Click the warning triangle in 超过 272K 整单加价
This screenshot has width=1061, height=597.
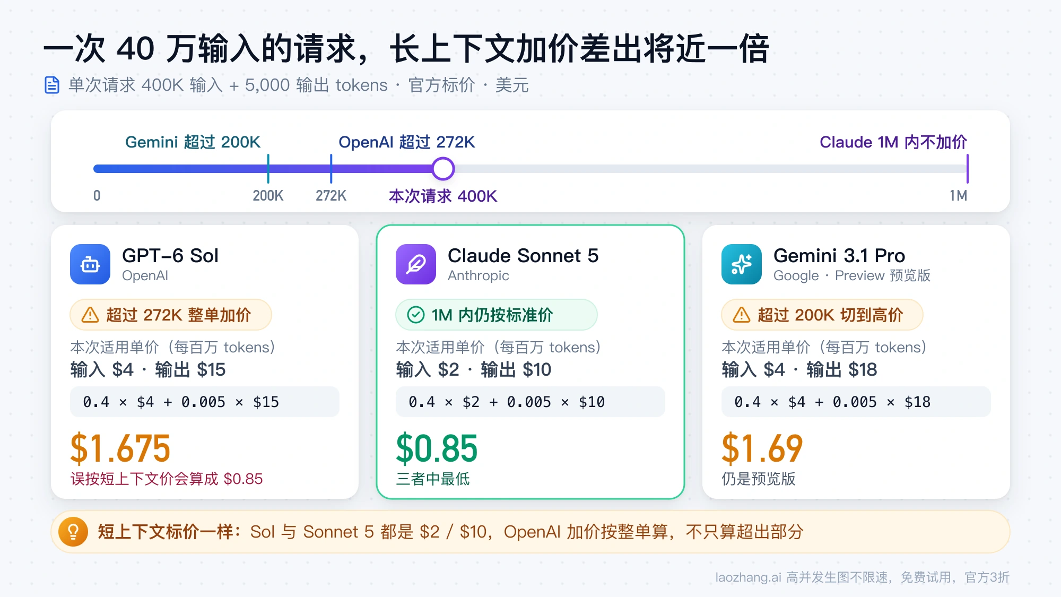coord(90,315)
